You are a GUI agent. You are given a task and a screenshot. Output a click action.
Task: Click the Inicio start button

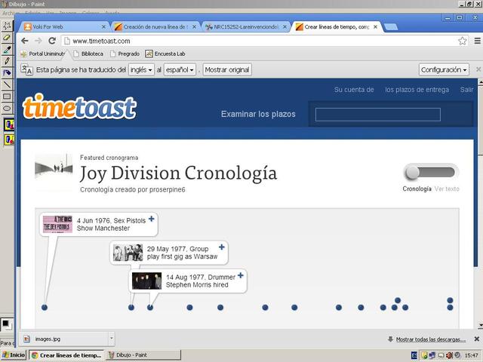point(14,355)
